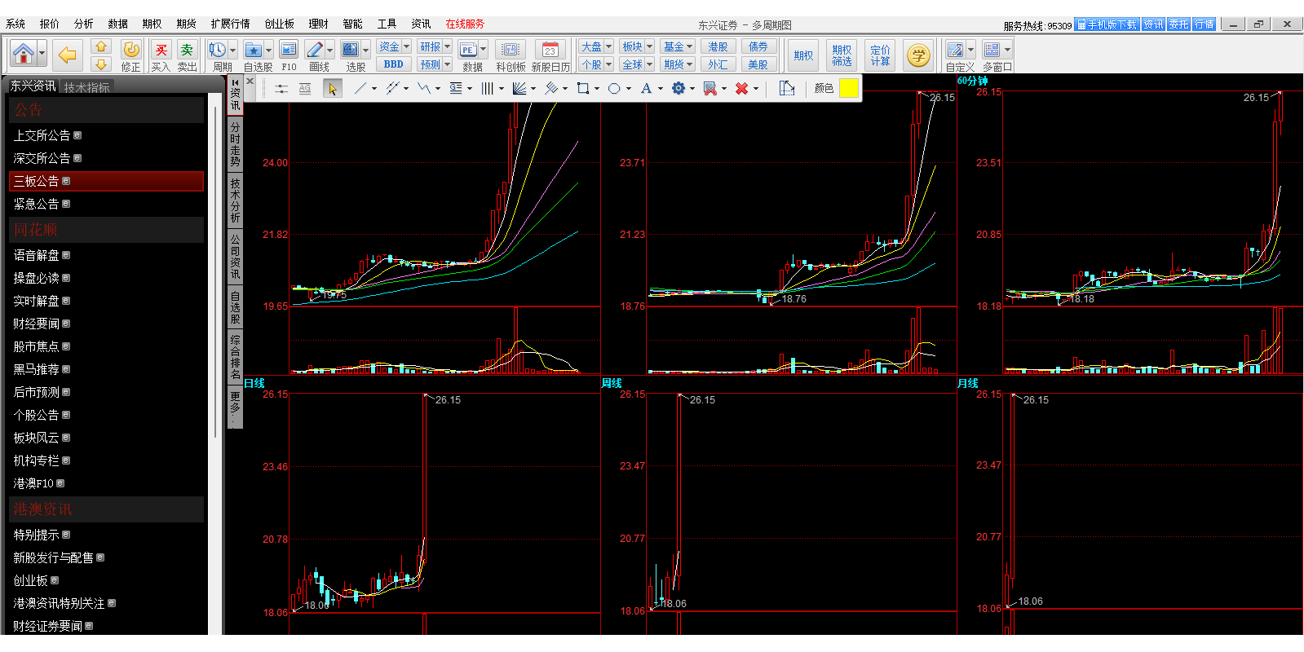Click the 买入 buy icon

coord(161,51)
